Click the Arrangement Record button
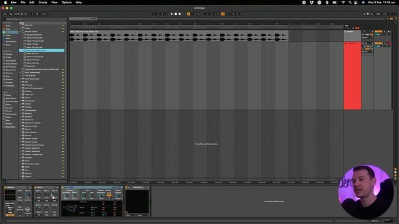The height and width of the screenshot is (224, 399). tap(180, 14)
